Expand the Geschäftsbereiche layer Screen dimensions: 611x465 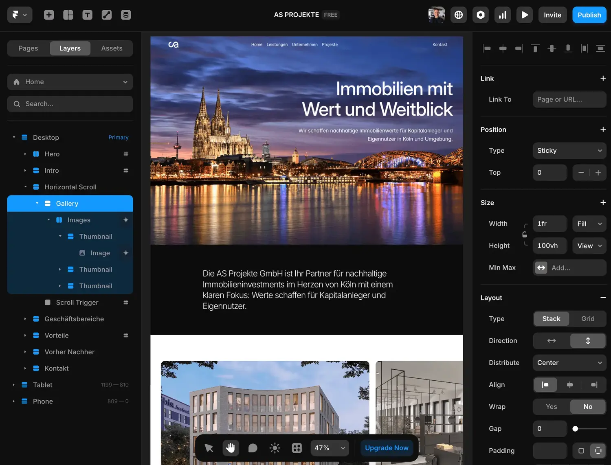tap(25, 319)
